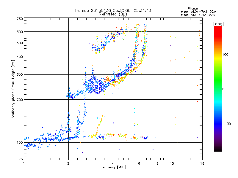Click the x-axis tick label '4'
Screen dimensions: 238x178
point(113,163)
